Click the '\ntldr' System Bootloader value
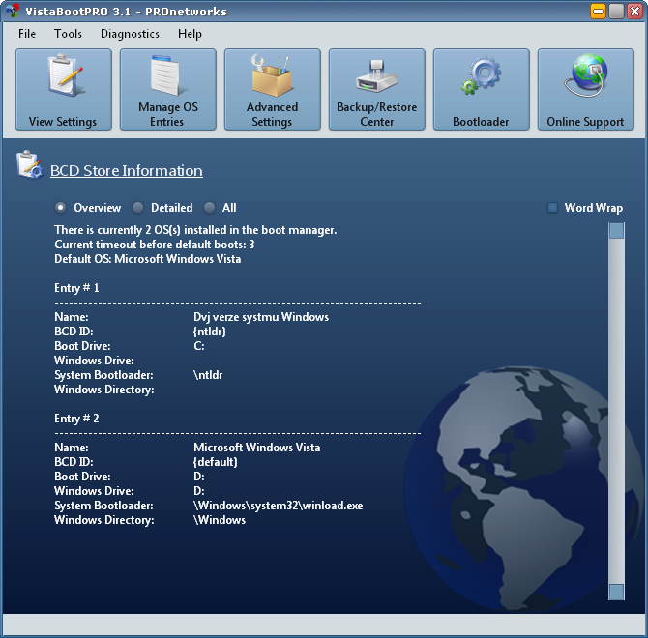 click(208, 375)
